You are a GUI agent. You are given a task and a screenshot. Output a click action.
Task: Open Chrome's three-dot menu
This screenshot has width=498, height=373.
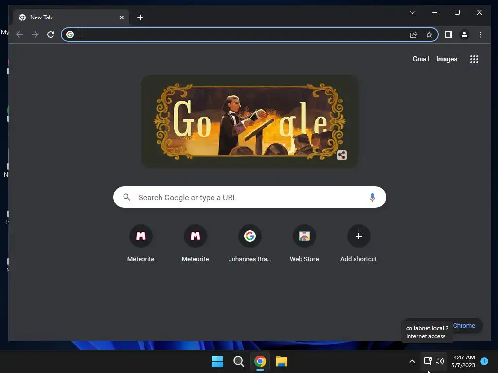(x=480, y=34)
